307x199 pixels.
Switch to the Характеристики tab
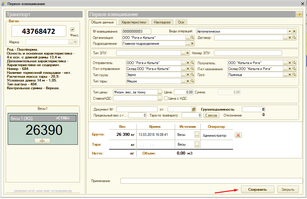coord(134,22)
